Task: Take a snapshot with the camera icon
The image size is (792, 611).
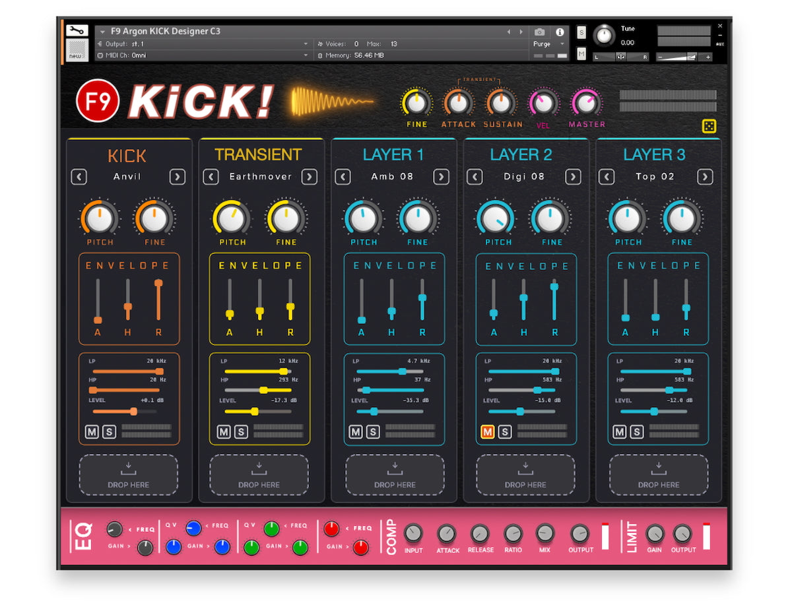Action: click(540, 32)
